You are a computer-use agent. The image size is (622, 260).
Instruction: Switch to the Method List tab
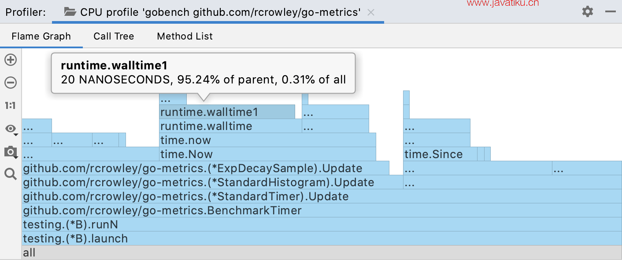[x=185, y=36]
